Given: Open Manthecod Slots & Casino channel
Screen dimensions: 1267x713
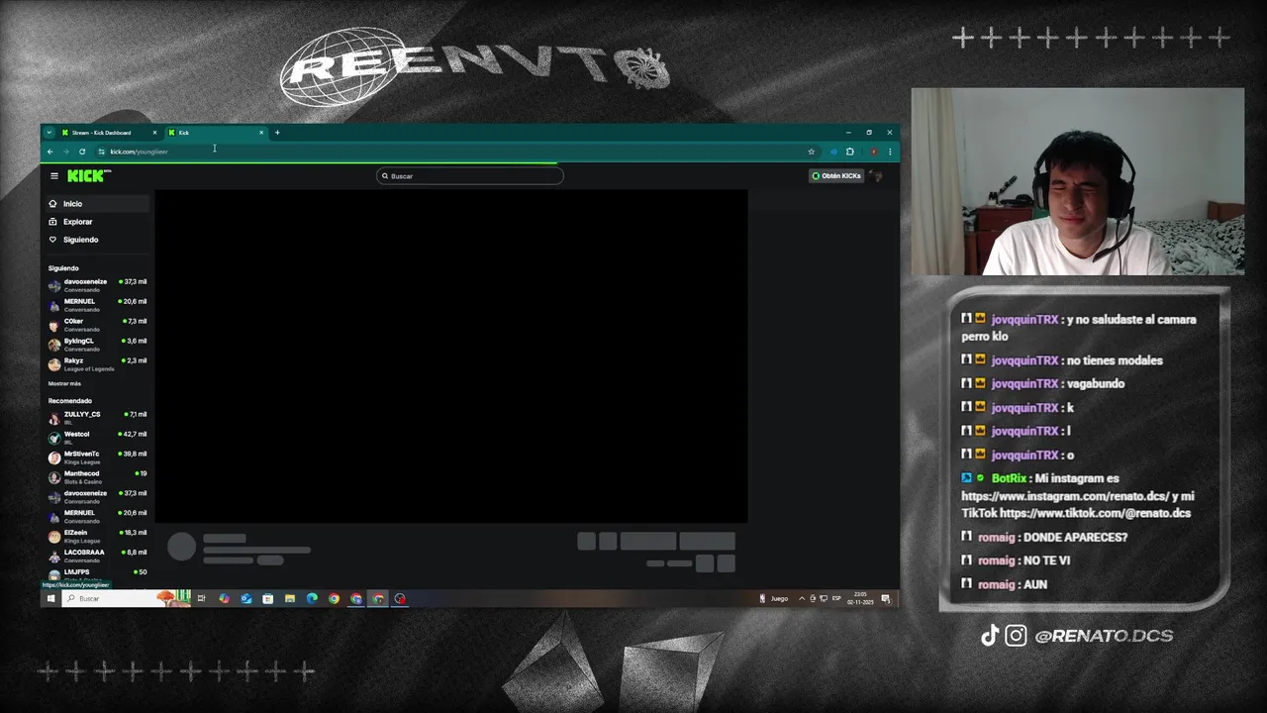Looking at the screenshot, I should pos(97,477).
